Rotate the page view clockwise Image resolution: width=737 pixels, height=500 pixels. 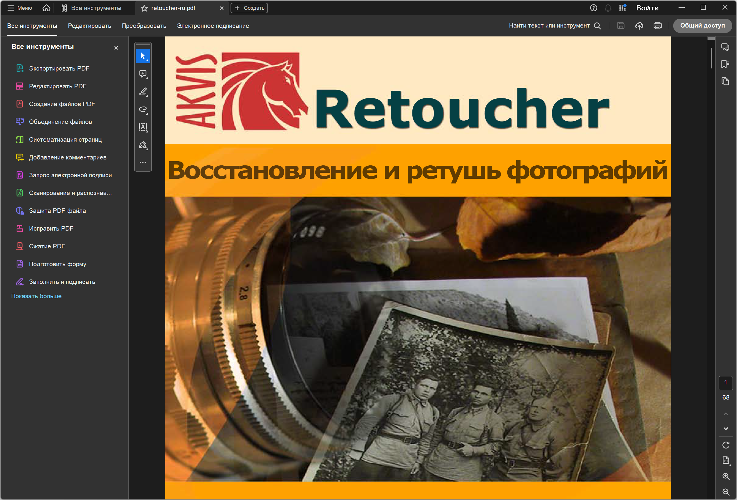pos(726,445)
